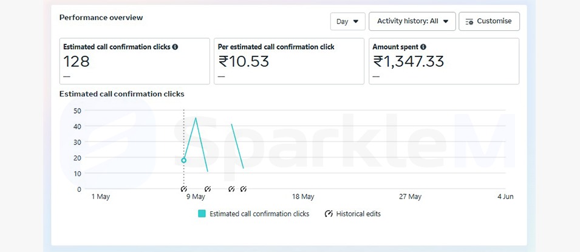Click info icon next to Amount spent
Viewport: 580px width, 252px height.
click(423, 47)
